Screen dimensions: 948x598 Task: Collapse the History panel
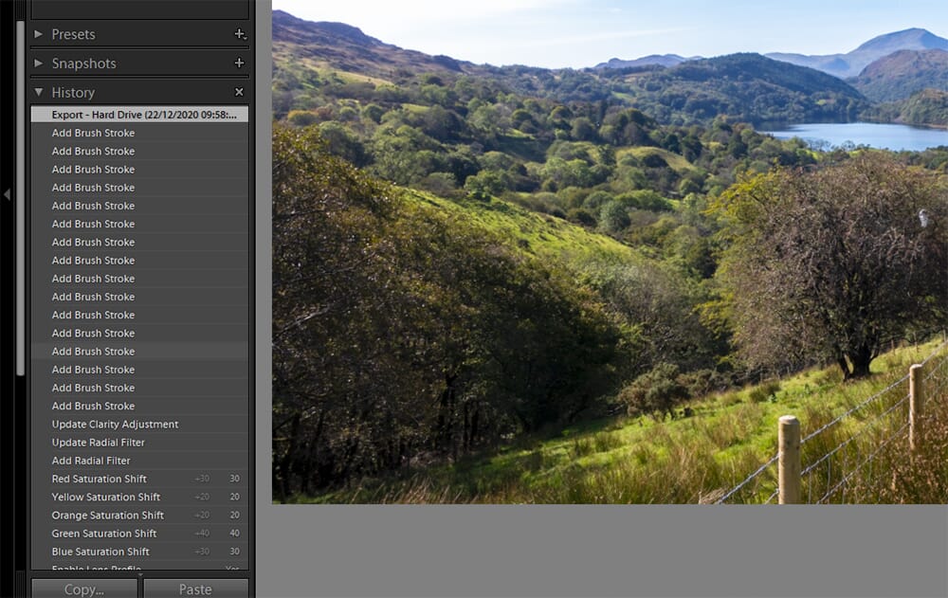point(39,92)
